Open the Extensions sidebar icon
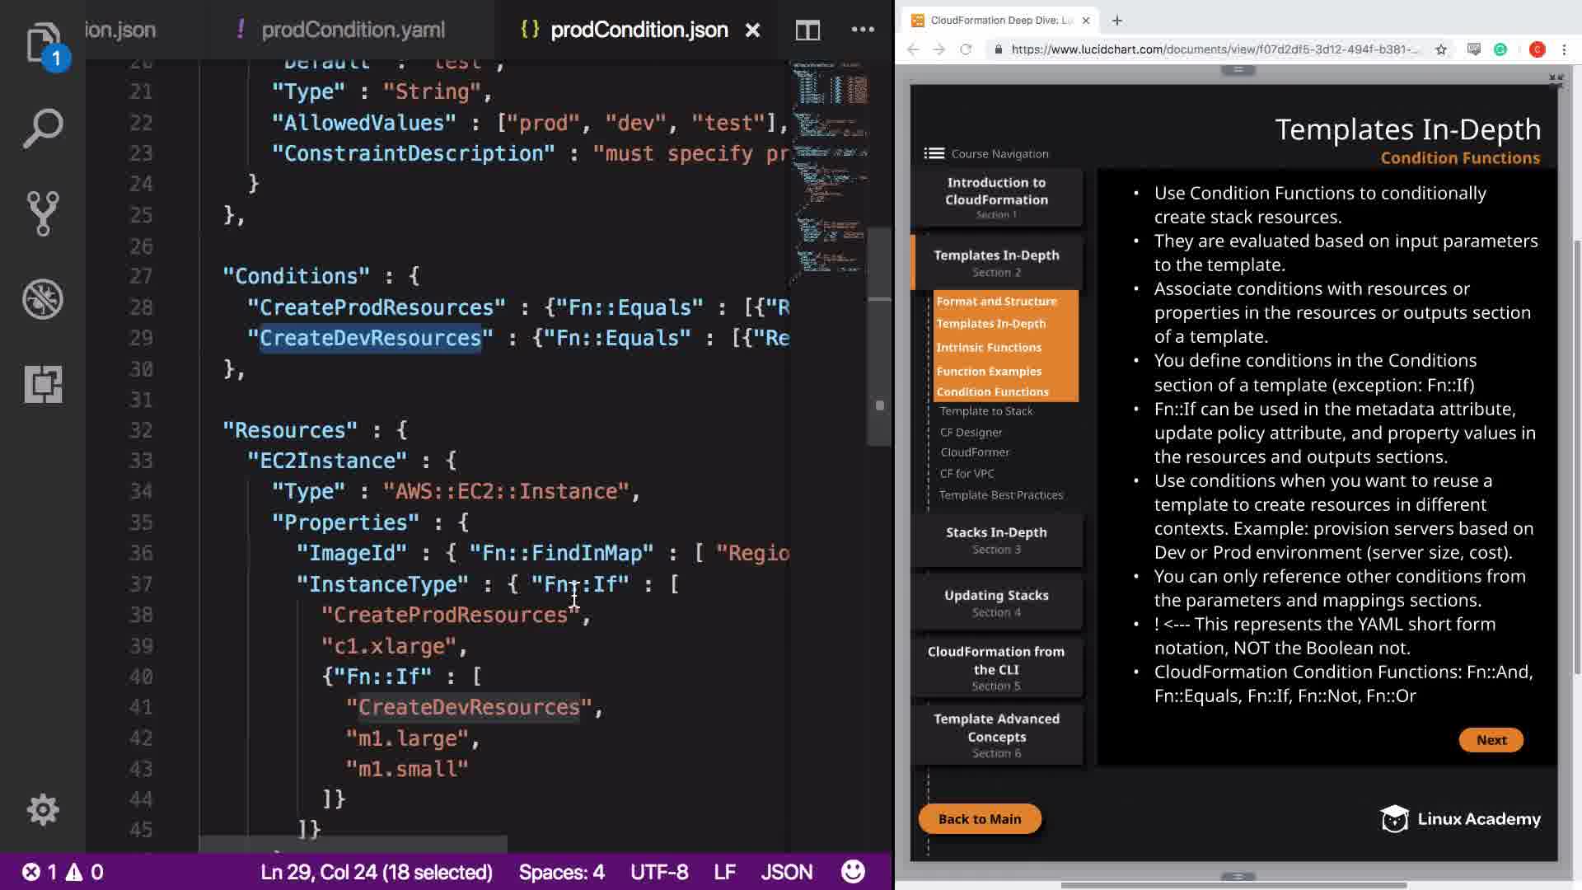Screen dimensions: 1582x890 tap(43, 384)
